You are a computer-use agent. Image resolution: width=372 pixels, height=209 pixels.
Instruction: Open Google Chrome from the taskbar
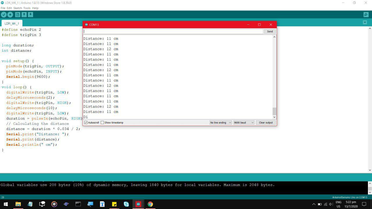point(150,204)
